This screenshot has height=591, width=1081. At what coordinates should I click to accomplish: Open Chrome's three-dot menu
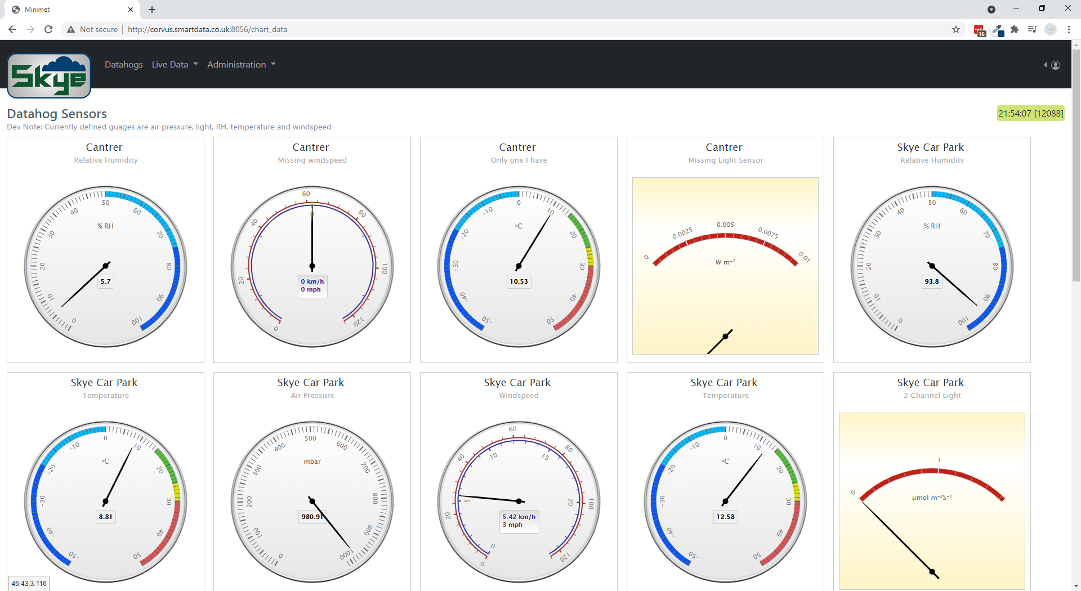(1069, 29)
